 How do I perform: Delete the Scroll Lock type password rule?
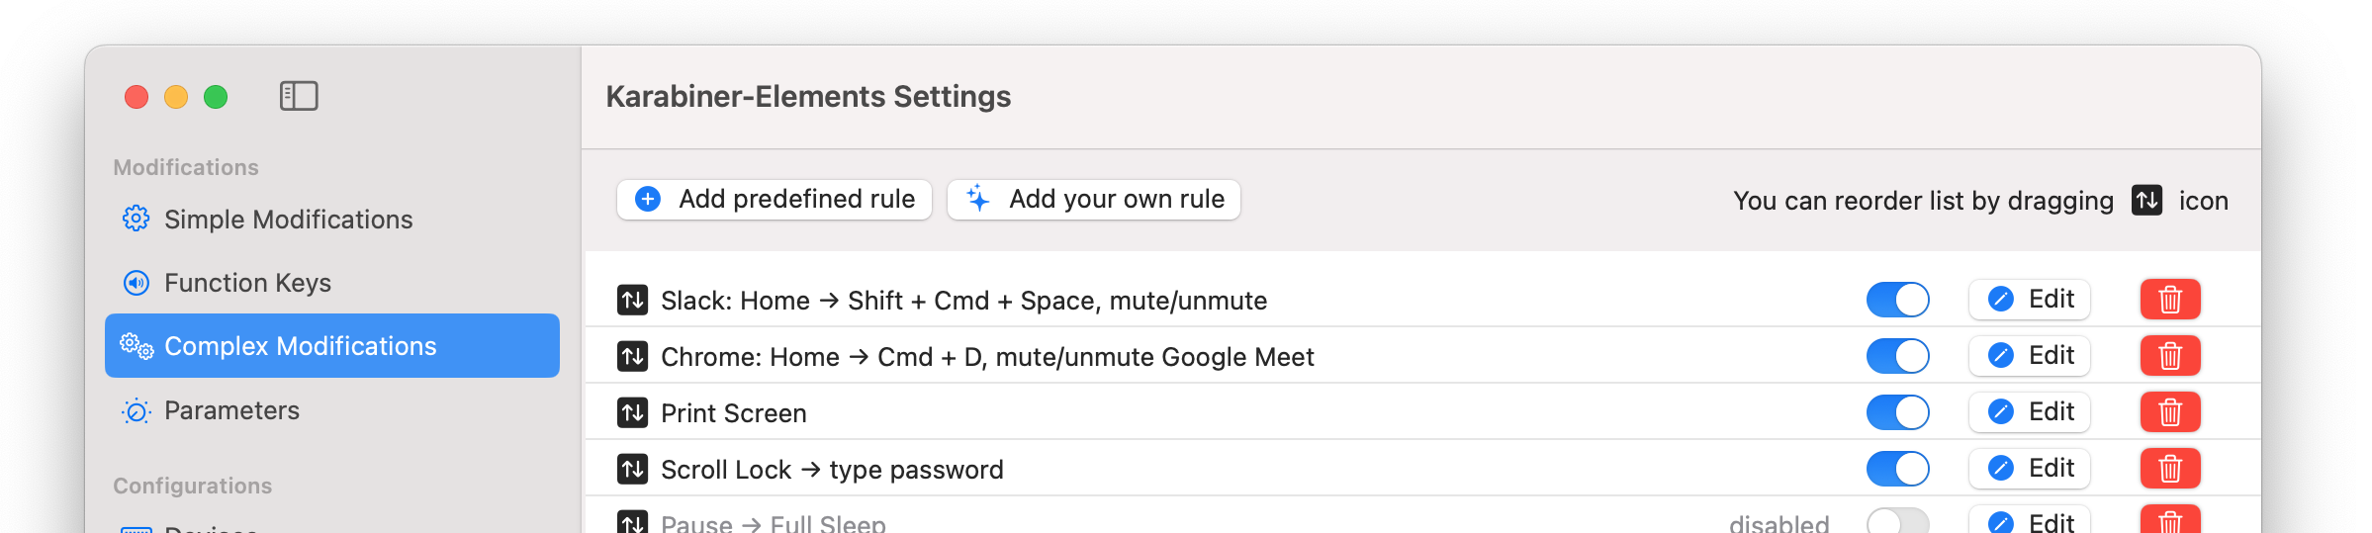(x=2169, y=469)
